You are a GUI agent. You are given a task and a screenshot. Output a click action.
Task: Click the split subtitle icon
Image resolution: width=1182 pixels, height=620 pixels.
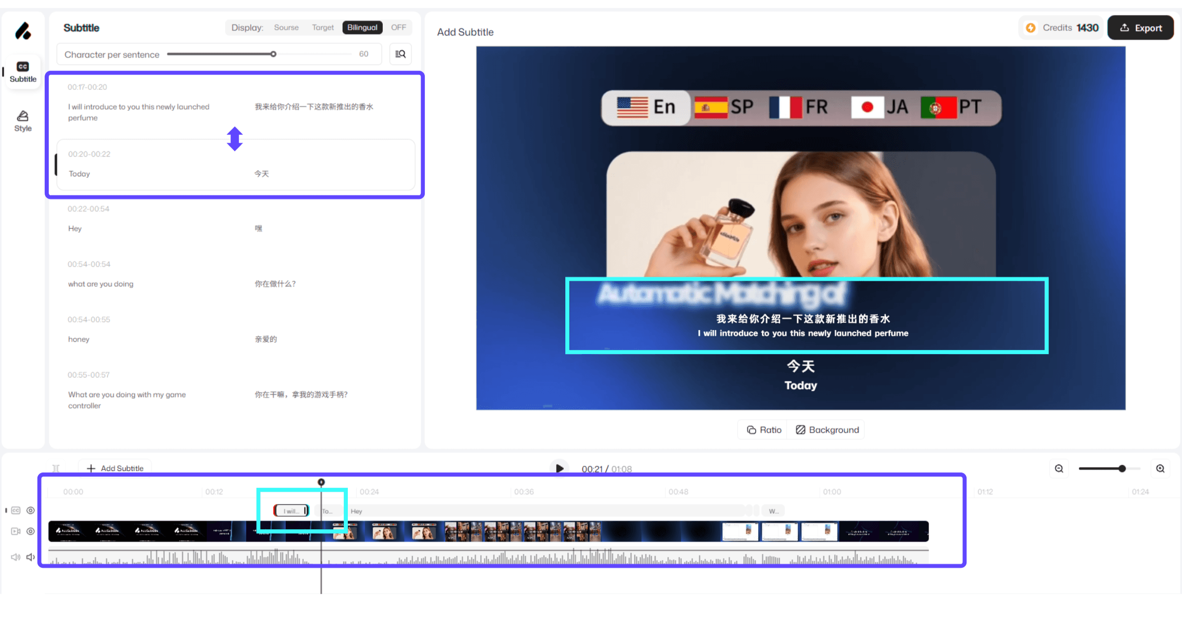point(56,468)
